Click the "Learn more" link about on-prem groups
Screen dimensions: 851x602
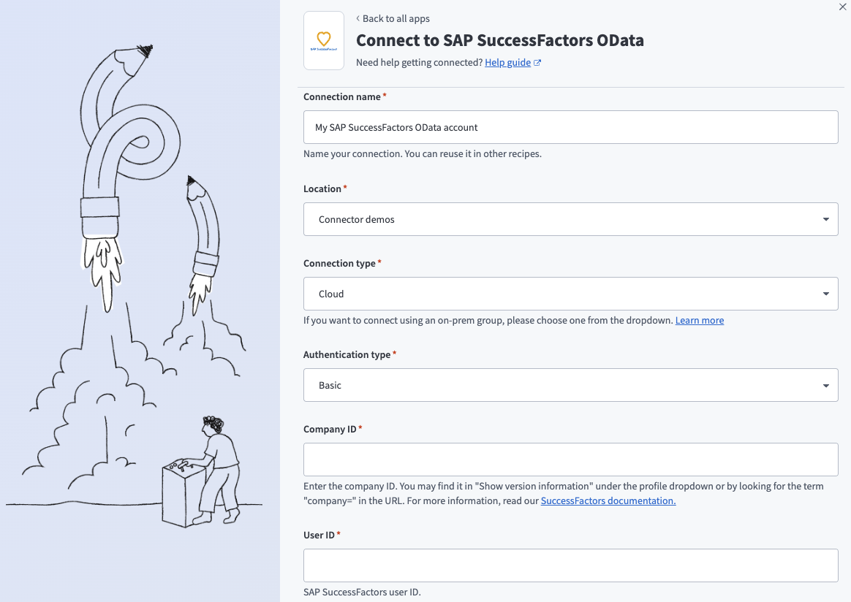pos(699,320)
